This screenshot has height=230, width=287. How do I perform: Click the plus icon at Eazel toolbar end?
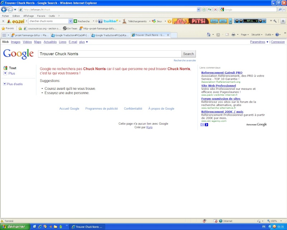[x=283, y=21]
